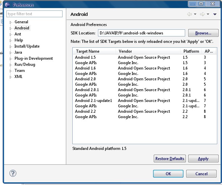The image size is (222, 185).
Task: Select the Android 1.6 target row
Action: (x=145, y=68)
